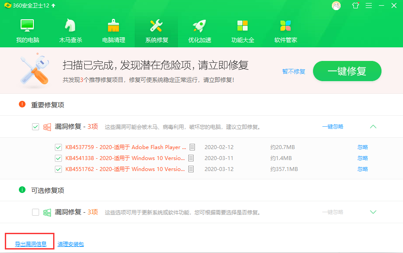
Task: Switch to 功能大全 tab label
Action: [x=243, y=40]
